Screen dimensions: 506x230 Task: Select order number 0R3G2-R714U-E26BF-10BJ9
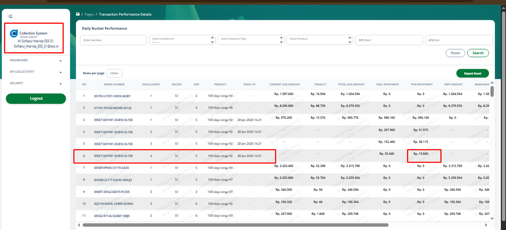pos(112,216)
